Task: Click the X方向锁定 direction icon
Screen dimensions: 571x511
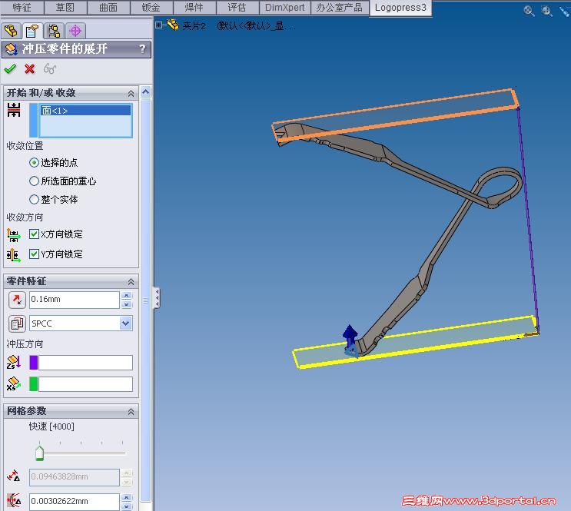Action: (14, 235)
